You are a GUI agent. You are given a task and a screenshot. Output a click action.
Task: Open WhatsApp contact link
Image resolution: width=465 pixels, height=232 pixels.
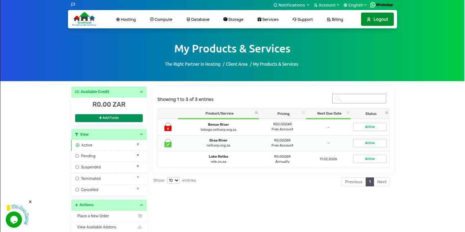pyautogui.click(x=382, y=5)
